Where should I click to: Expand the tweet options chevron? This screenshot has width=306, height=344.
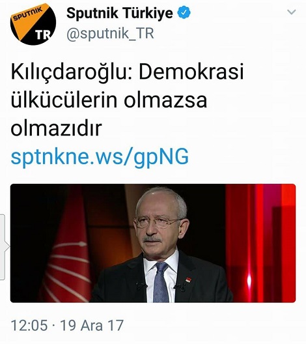point(291,12)
